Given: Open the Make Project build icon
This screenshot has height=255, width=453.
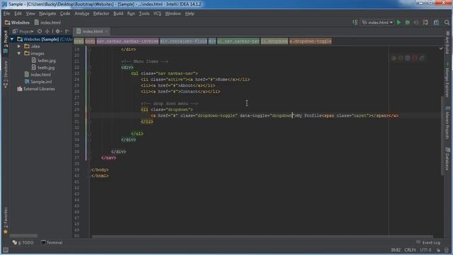Looking at the screenshot, I should 355,23.
